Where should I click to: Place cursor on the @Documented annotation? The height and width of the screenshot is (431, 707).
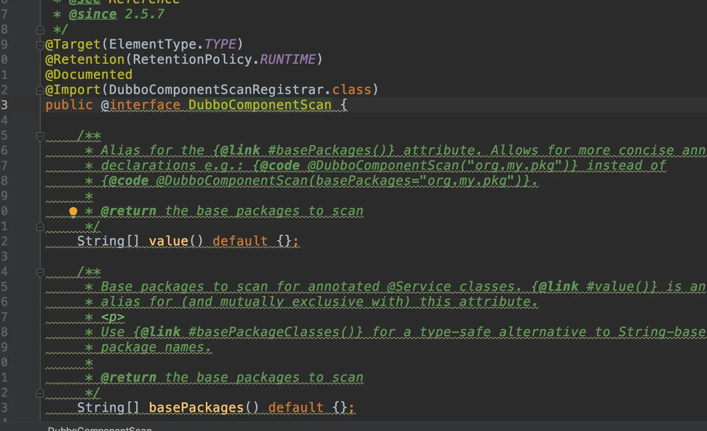coord(89,74)
